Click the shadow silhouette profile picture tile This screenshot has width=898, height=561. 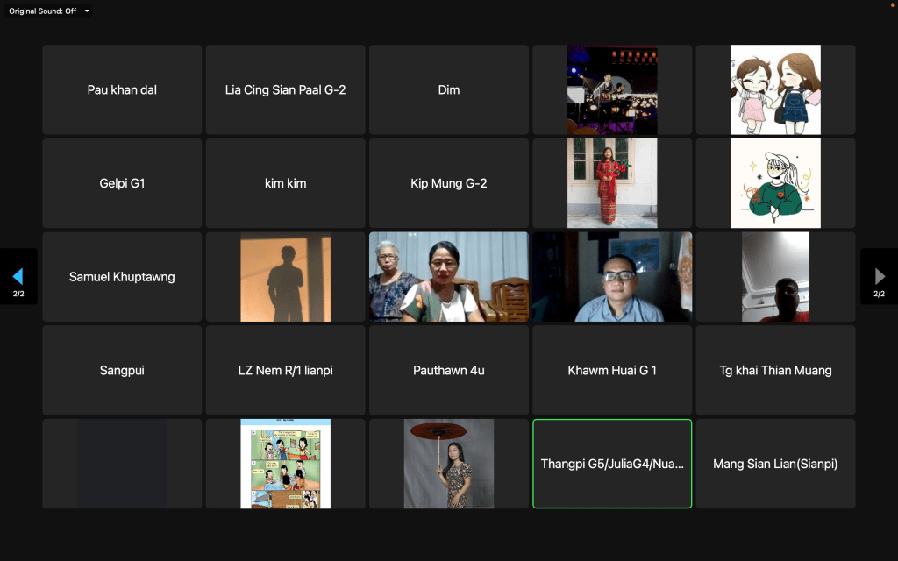coord(285,277)
